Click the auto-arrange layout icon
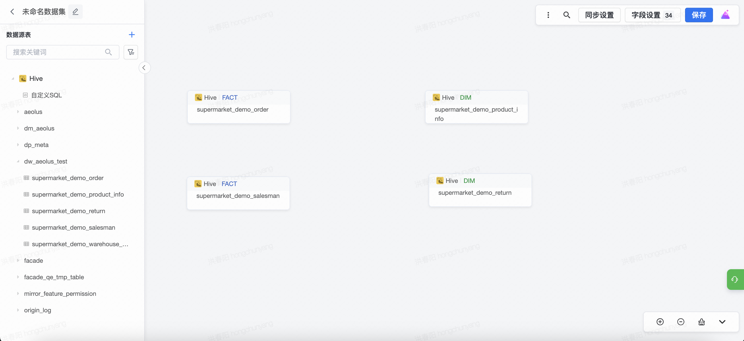744x341 pixels. (701, 322)
